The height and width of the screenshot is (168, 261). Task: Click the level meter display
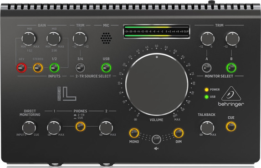point(157,31)
